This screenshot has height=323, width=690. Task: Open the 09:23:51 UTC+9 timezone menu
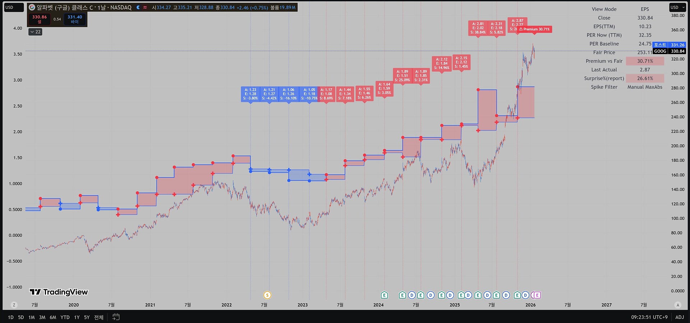pos(649,317)
